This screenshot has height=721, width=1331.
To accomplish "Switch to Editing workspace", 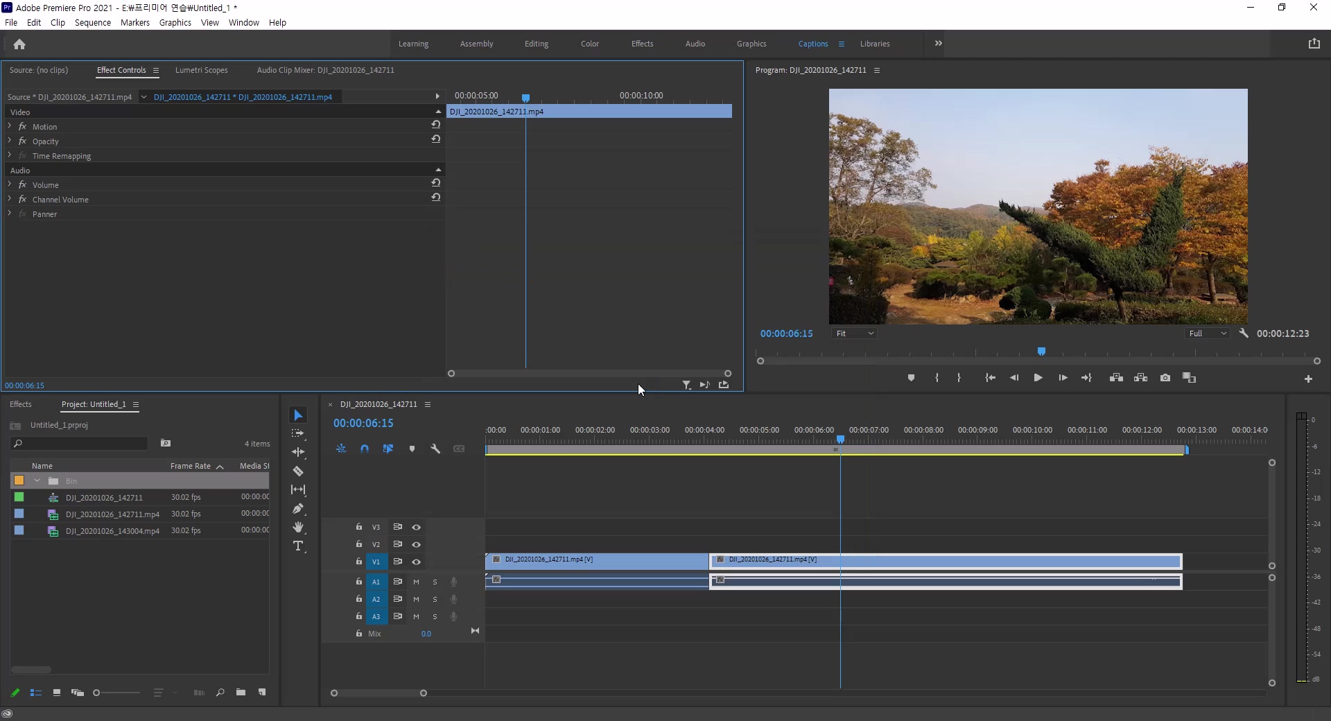I will [x=537, y=44].
